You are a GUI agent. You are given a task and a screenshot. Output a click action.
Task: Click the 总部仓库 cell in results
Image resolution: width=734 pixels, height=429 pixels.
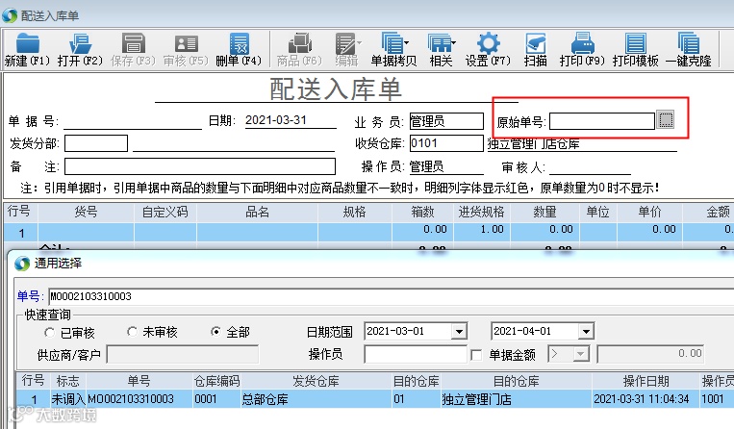tap(316, 399)
